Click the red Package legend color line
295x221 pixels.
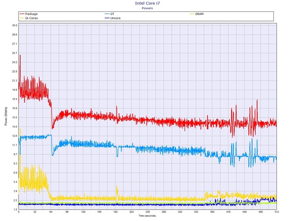22,14
